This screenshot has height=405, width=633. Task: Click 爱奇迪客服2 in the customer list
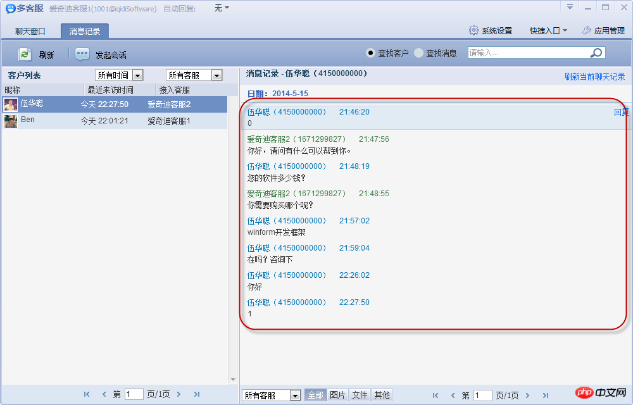[169, 104]
